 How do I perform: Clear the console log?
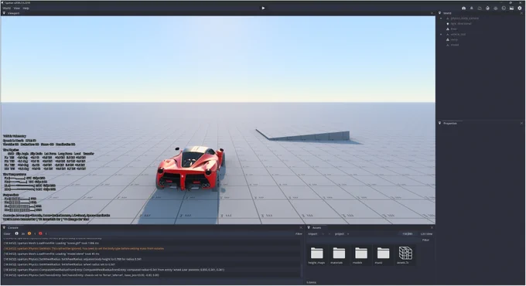(7, 233)
